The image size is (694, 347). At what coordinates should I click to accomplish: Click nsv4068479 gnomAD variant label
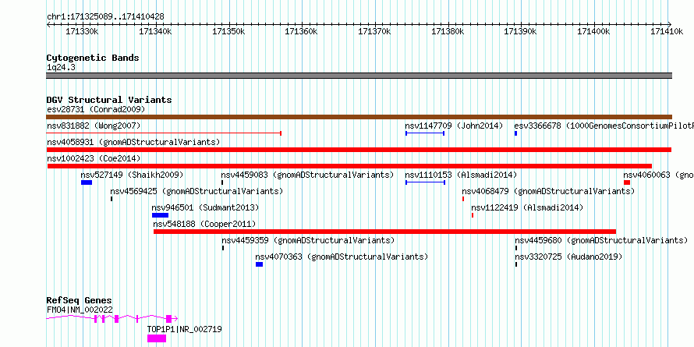tap(548, 191)
